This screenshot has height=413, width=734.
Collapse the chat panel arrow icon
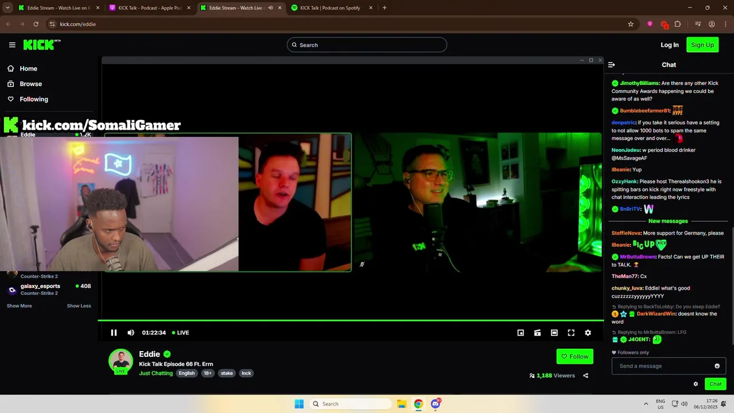pos(611,65)
